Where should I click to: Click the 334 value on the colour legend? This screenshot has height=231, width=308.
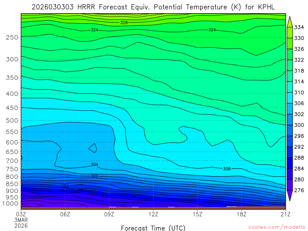pos(299,27)
